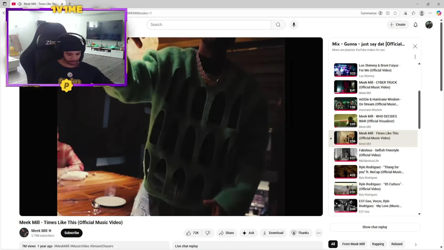Send Thanks to the creator

click(x=300, y=233)
